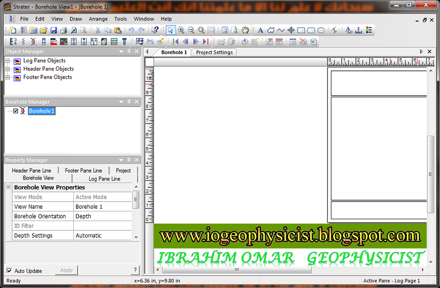
Task: Select the Zoom In tool
Action: pos(181,30)
